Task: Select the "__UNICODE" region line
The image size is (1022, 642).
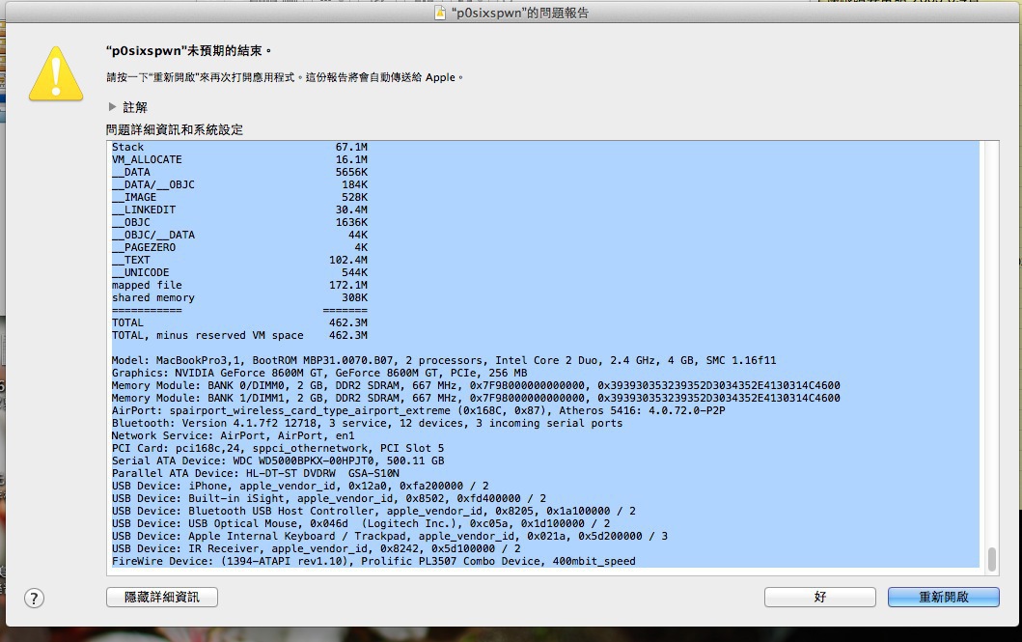Action: pos(239,272)
